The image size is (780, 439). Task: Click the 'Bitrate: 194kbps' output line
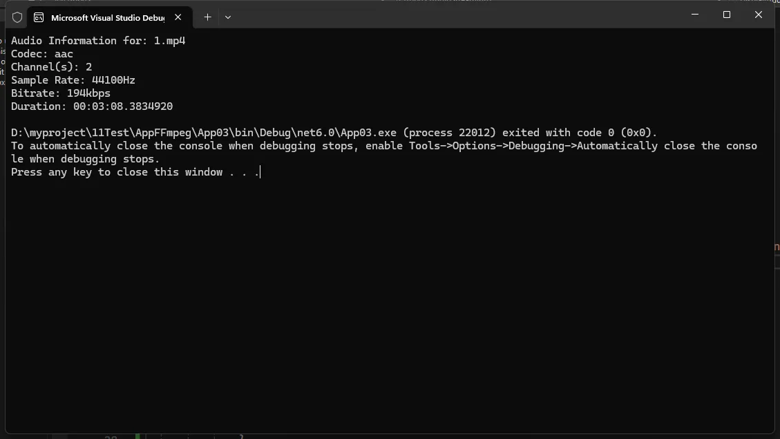point(61,93)
